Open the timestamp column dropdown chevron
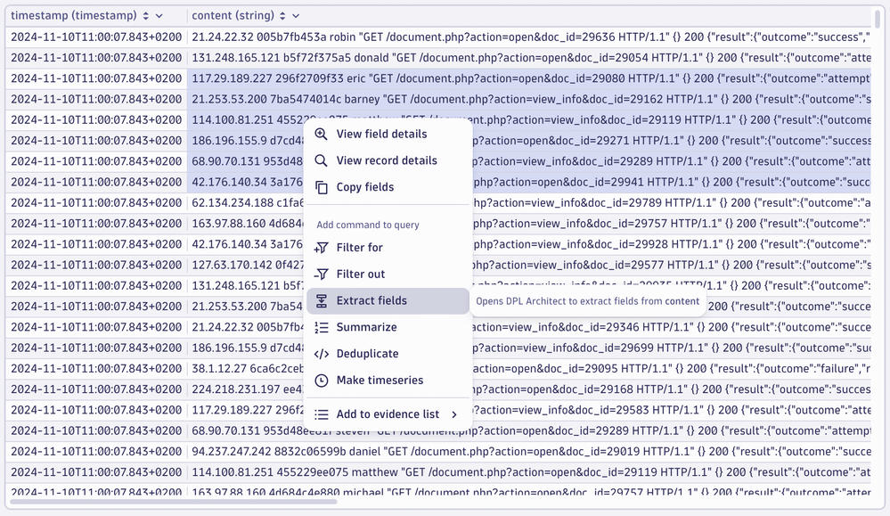 pos(159,16)
